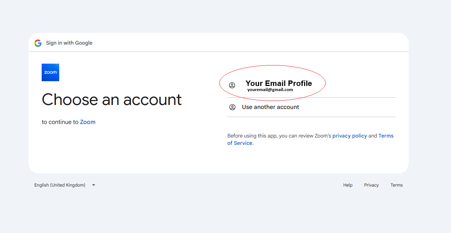Image resolution: width=451 pixels, height=233 pixels.
Task: Click the 'Sign in with Google' header text
Action: click(69, 43)
